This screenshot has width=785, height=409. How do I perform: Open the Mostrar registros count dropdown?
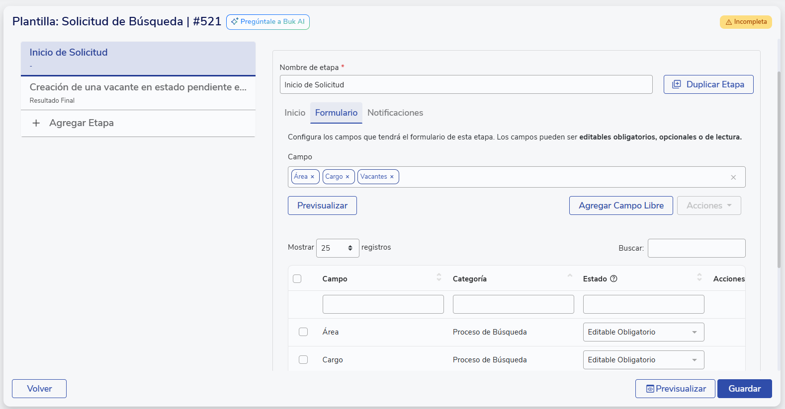click(x=337, y=248)
